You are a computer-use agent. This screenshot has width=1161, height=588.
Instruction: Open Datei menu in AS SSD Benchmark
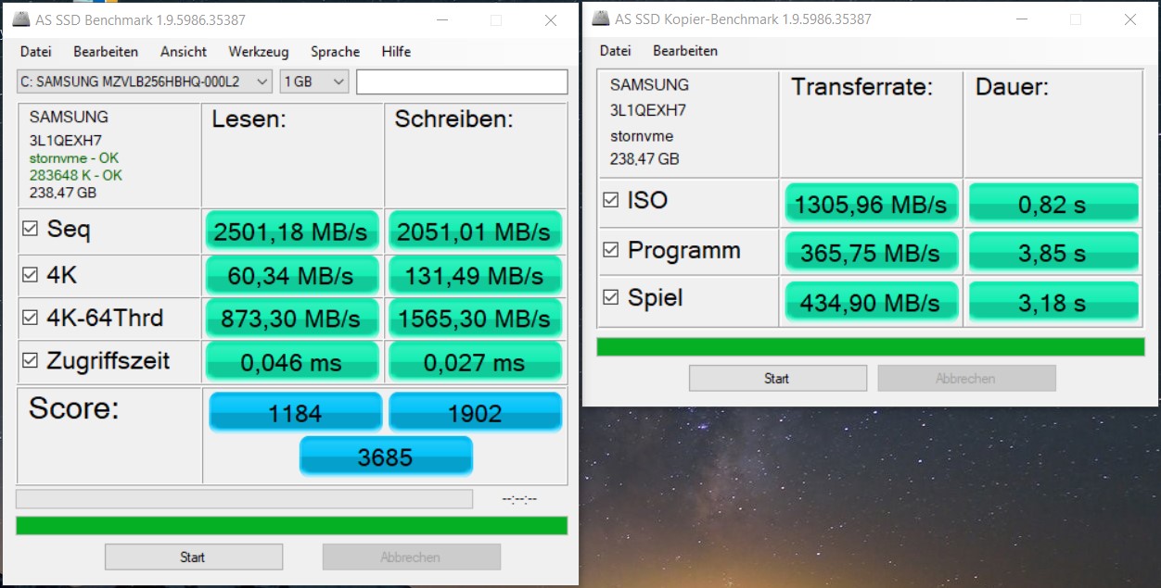pos(35,52)
